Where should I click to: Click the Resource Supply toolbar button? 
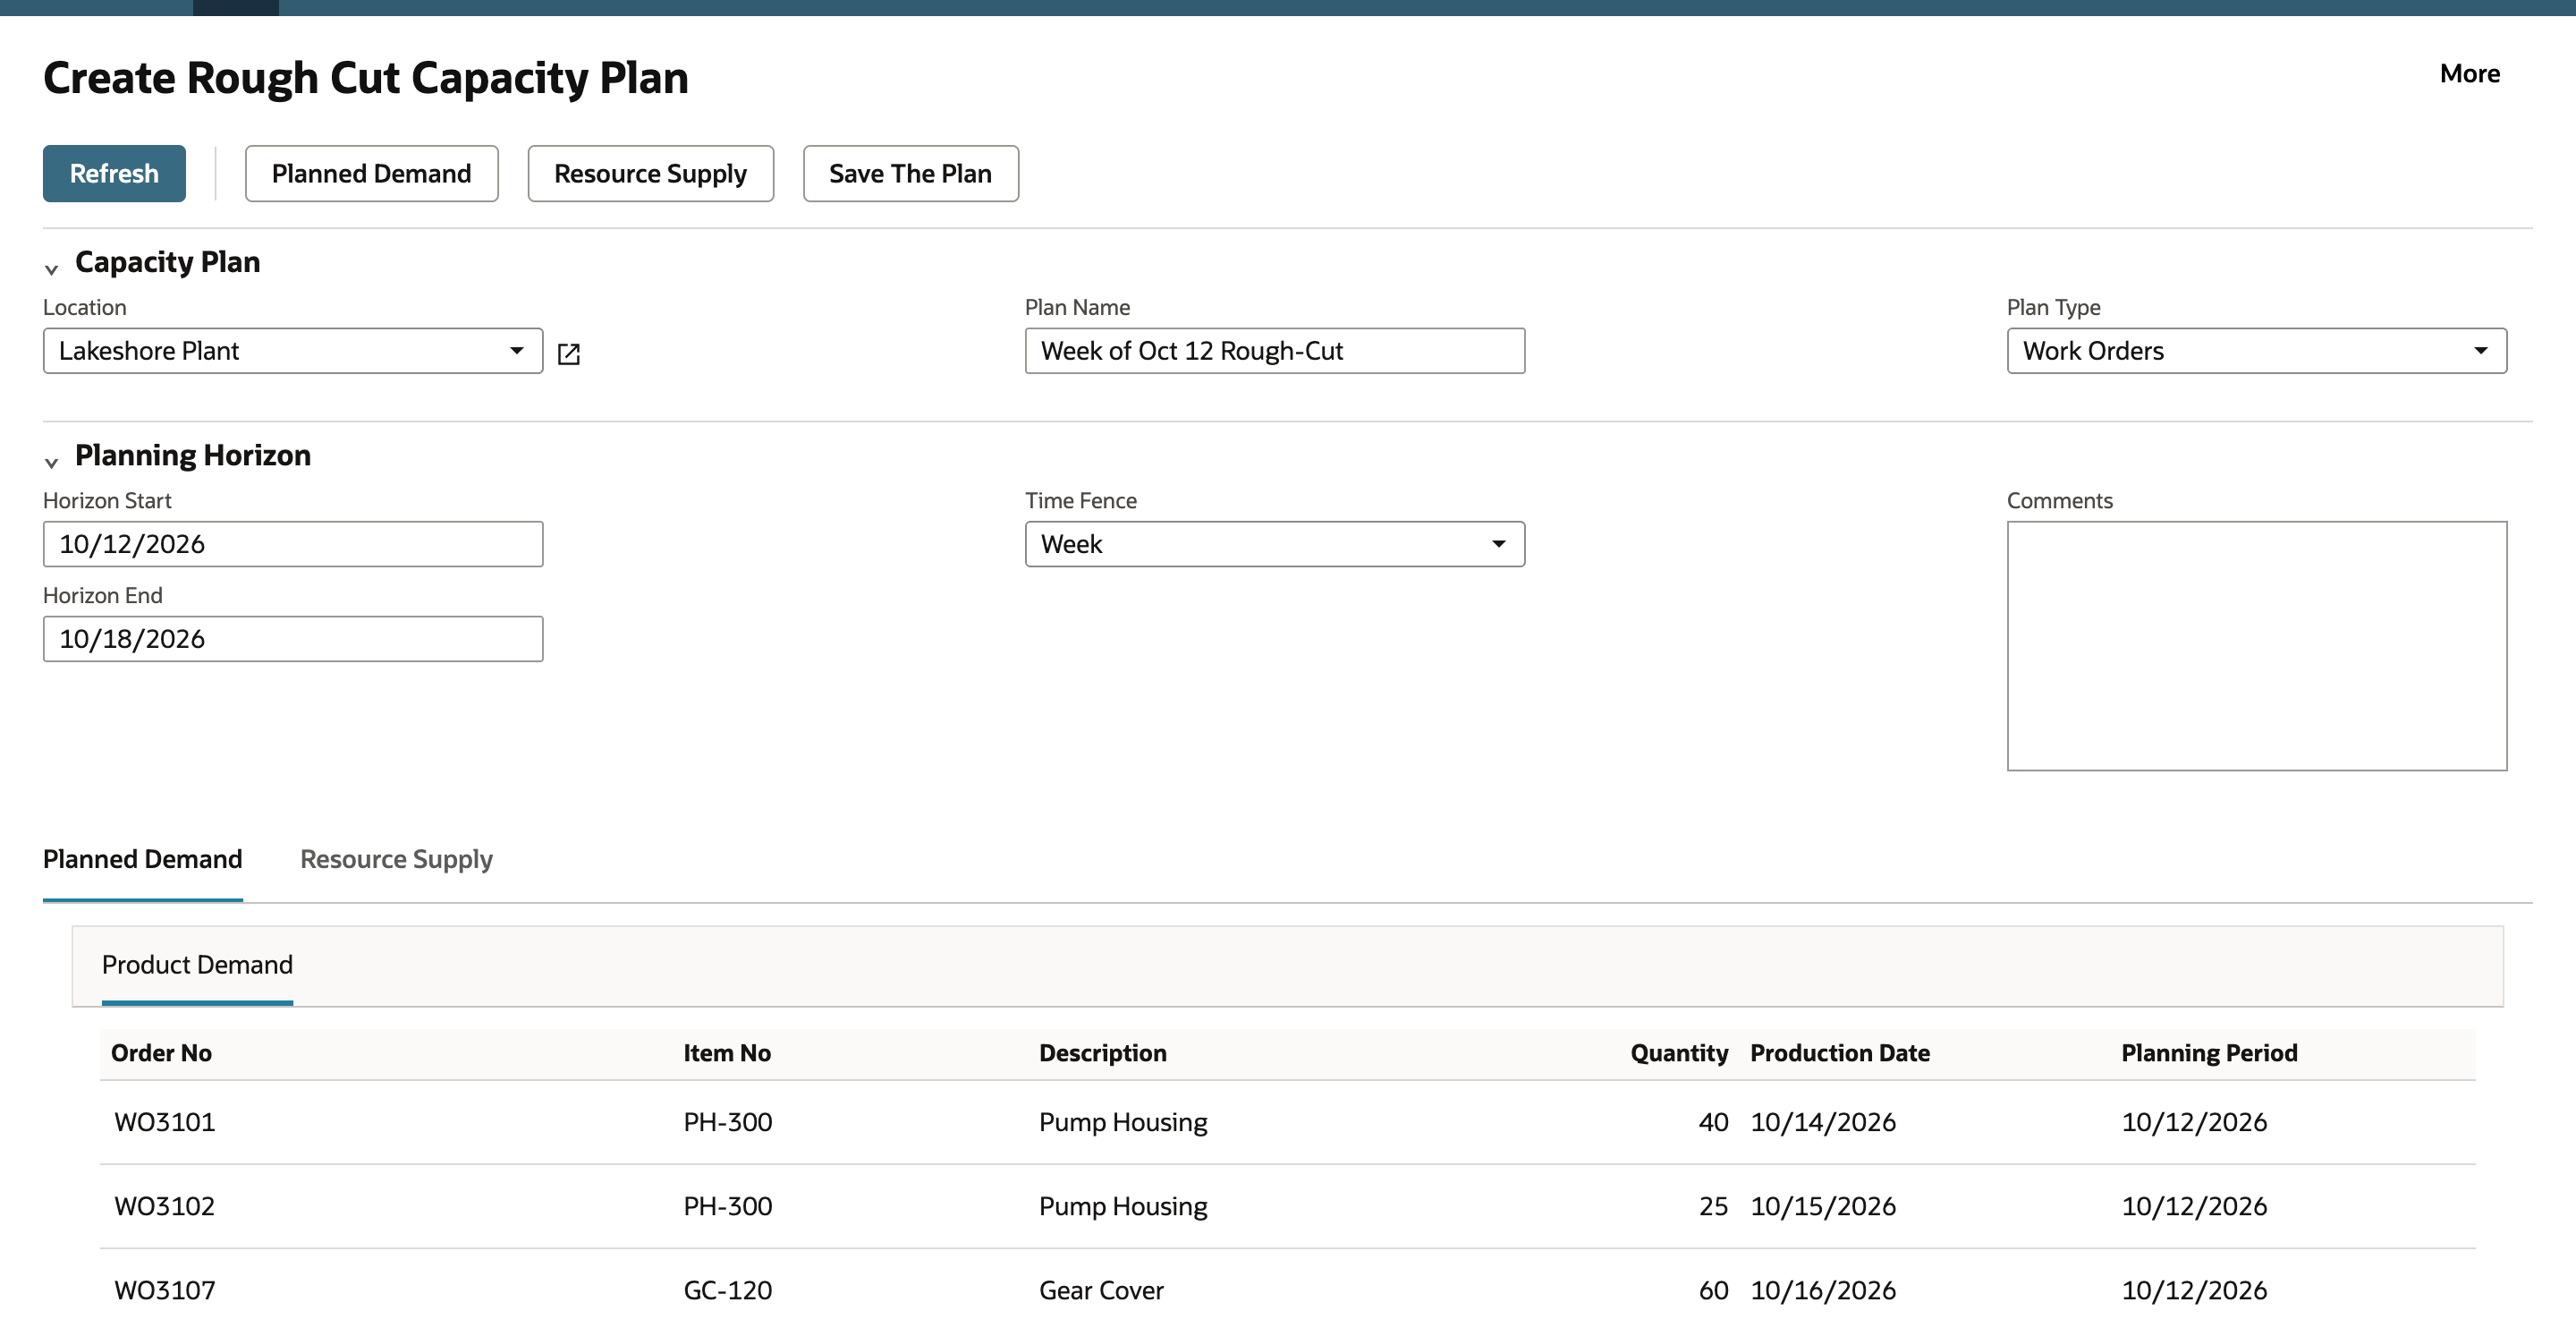point(650,173)
